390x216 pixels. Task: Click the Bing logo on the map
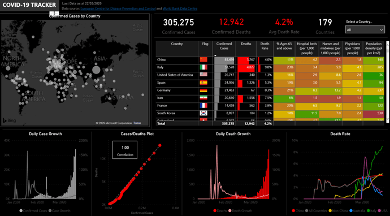[9, 120]
